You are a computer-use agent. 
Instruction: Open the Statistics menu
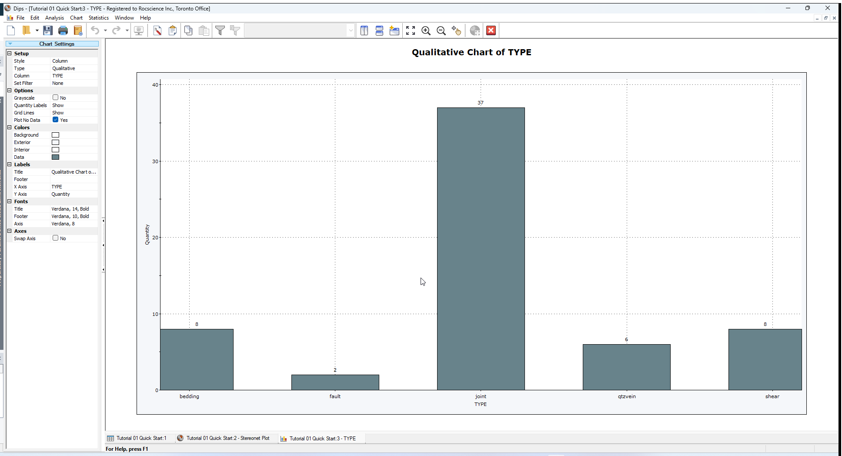point(98,18)
